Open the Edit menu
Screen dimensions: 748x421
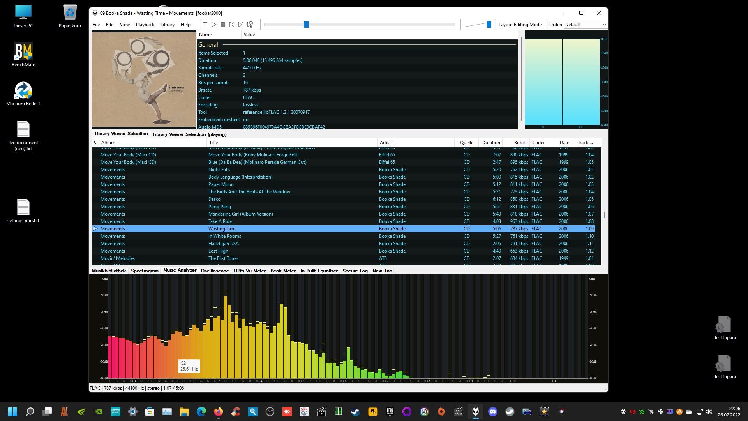point(110,25)
